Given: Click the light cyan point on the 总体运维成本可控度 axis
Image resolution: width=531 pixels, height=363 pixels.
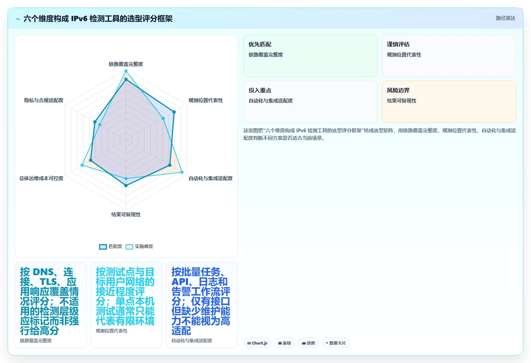Looking at the screenshot, I should (82, 165).
